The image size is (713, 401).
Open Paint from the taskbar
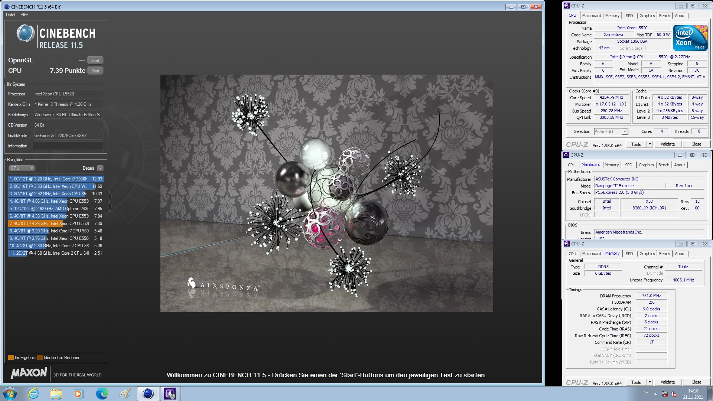[125, 394]
